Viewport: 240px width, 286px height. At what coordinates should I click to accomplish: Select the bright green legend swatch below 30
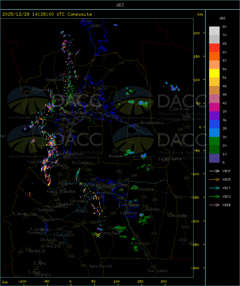tap(214, 141)
